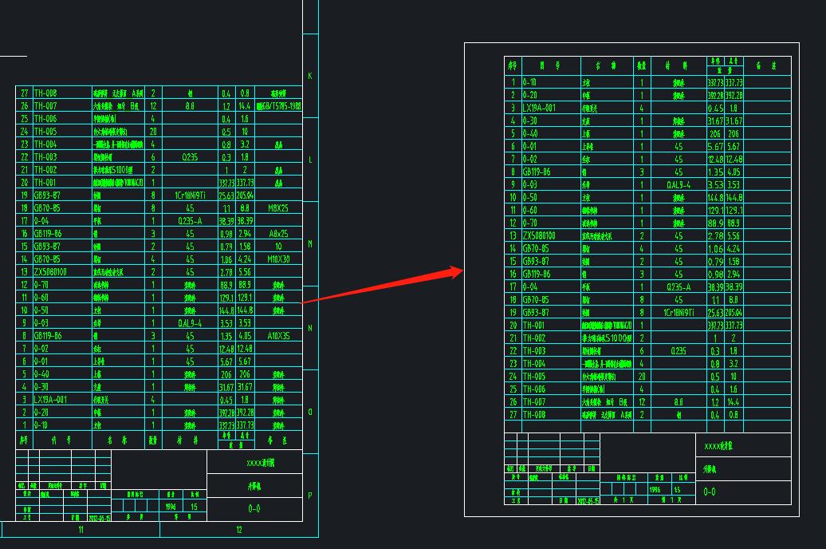Click Q235-A material in left table

tap(191, 221)
